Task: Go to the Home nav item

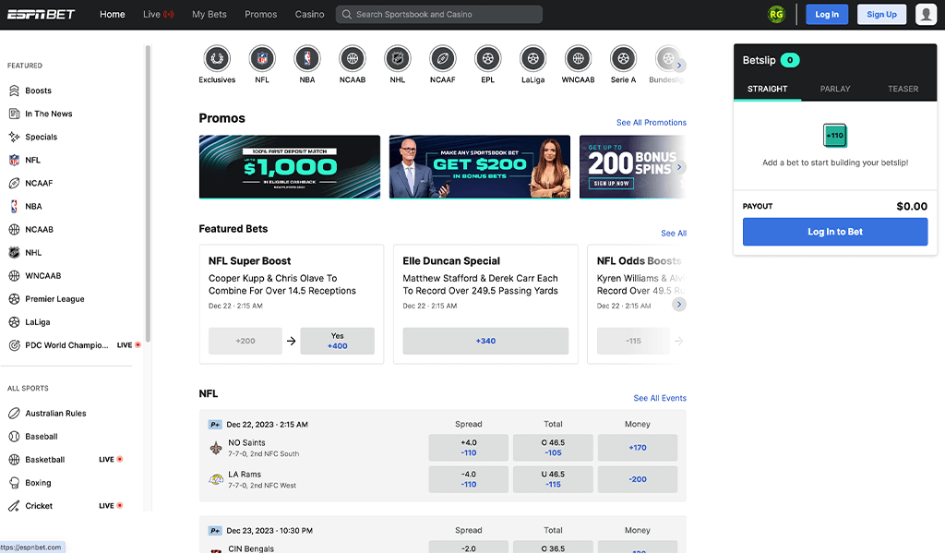Action: tap(112, 15)
